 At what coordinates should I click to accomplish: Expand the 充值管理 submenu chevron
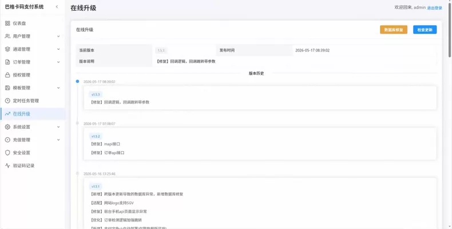[x=58, y=140]
